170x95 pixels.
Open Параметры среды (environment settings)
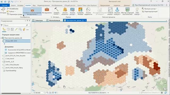(15, 14)
